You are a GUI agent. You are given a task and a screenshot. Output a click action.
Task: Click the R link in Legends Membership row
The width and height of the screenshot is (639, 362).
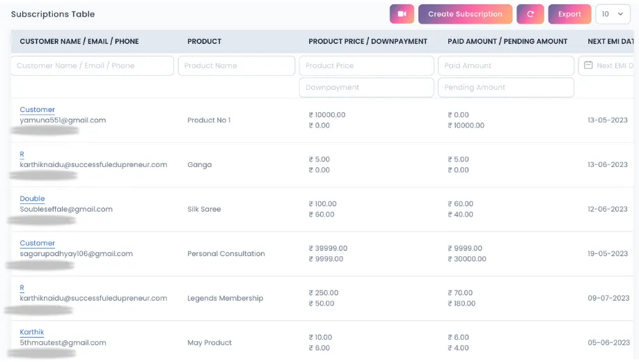pyautogui.click(x=22, y=288)
